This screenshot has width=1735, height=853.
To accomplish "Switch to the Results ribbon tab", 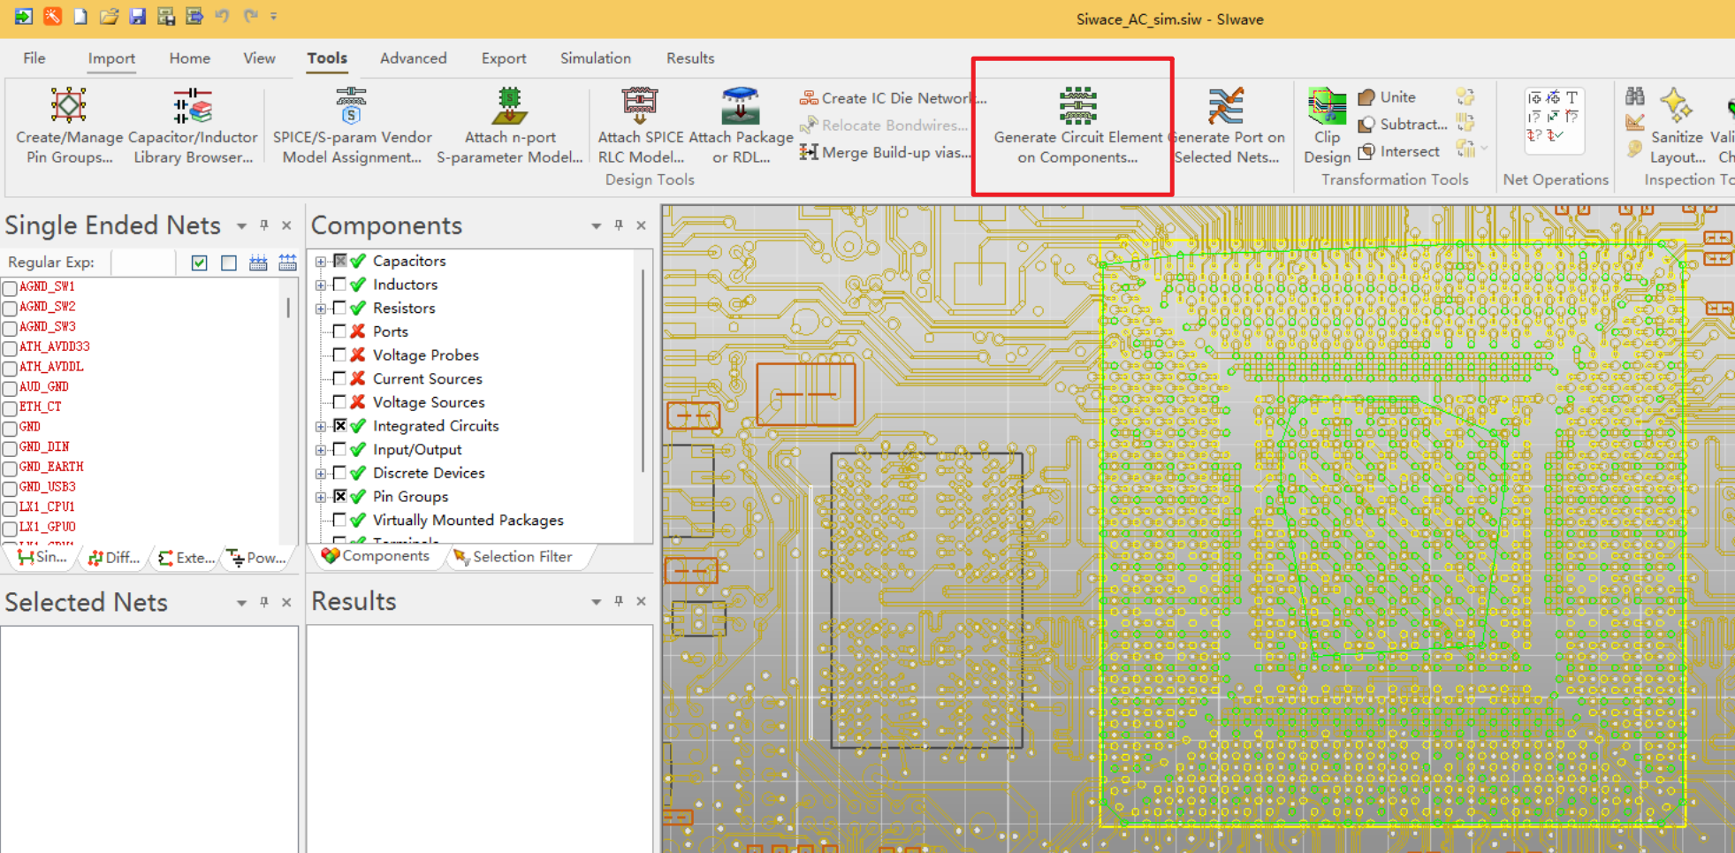I will 690,58.
